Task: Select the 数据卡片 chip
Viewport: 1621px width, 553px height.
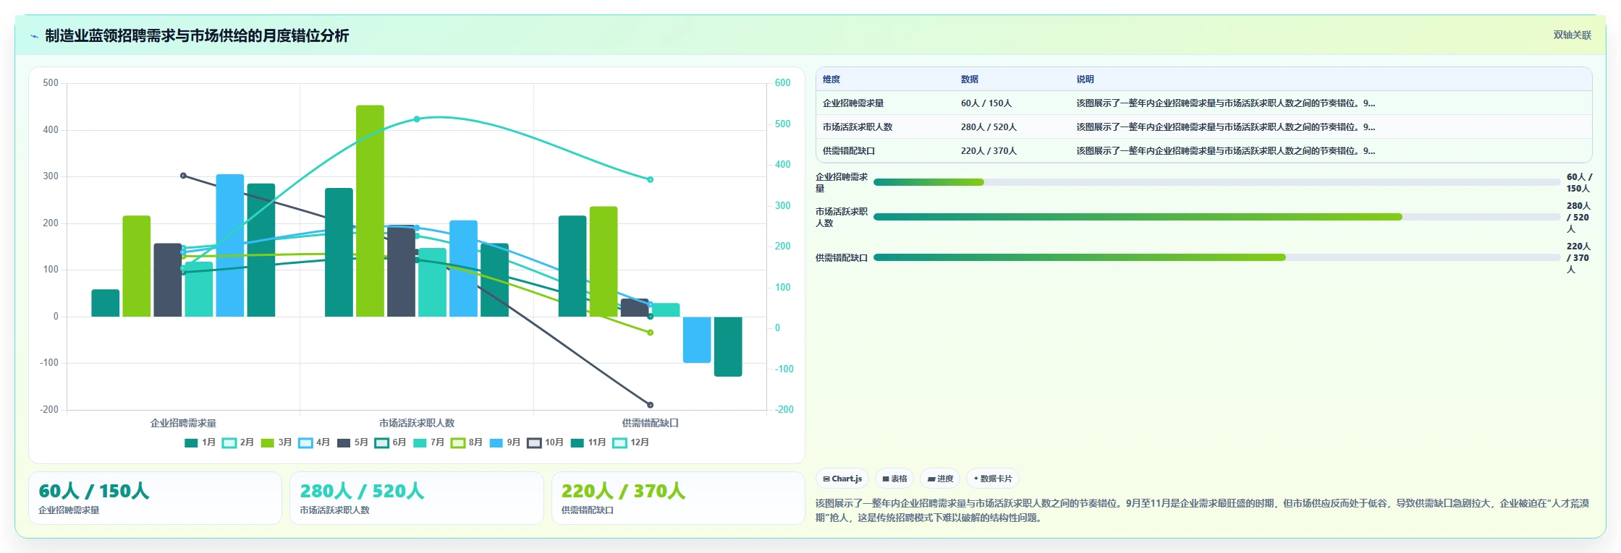Action: tap(993, 479)
